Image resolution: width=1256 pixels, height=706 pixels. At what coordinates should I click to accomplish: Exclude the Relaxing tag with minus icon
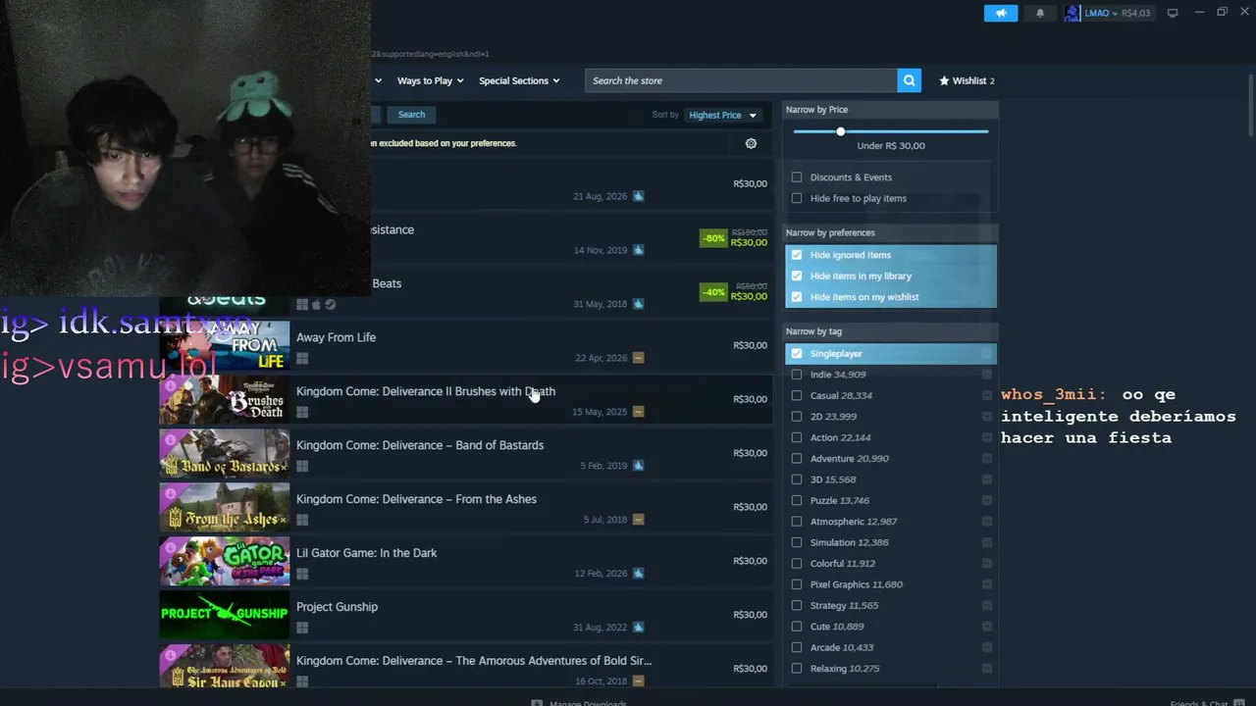987,669
